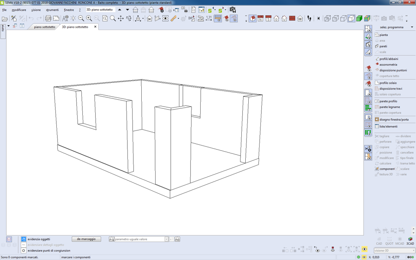Viewport: 416px width, 260px height.
Task: Click the print icon in the toolbar
Action: coord(48,19)
